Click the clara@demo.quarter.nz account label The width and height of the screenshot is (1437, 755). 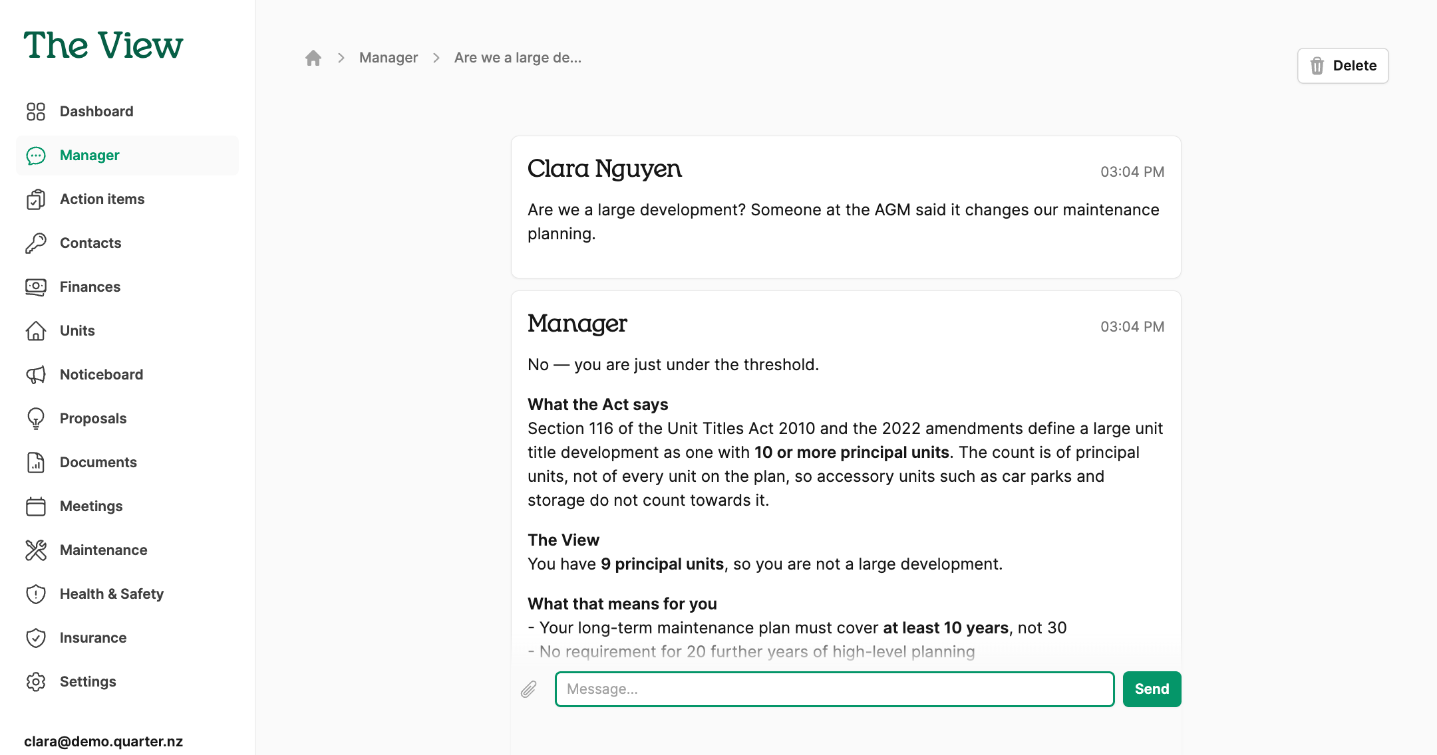pyautogui.click(x=103, y=742)
